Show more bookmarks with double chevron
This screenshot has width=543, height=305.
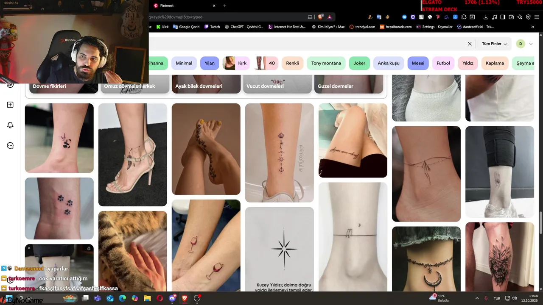[533, 27]
